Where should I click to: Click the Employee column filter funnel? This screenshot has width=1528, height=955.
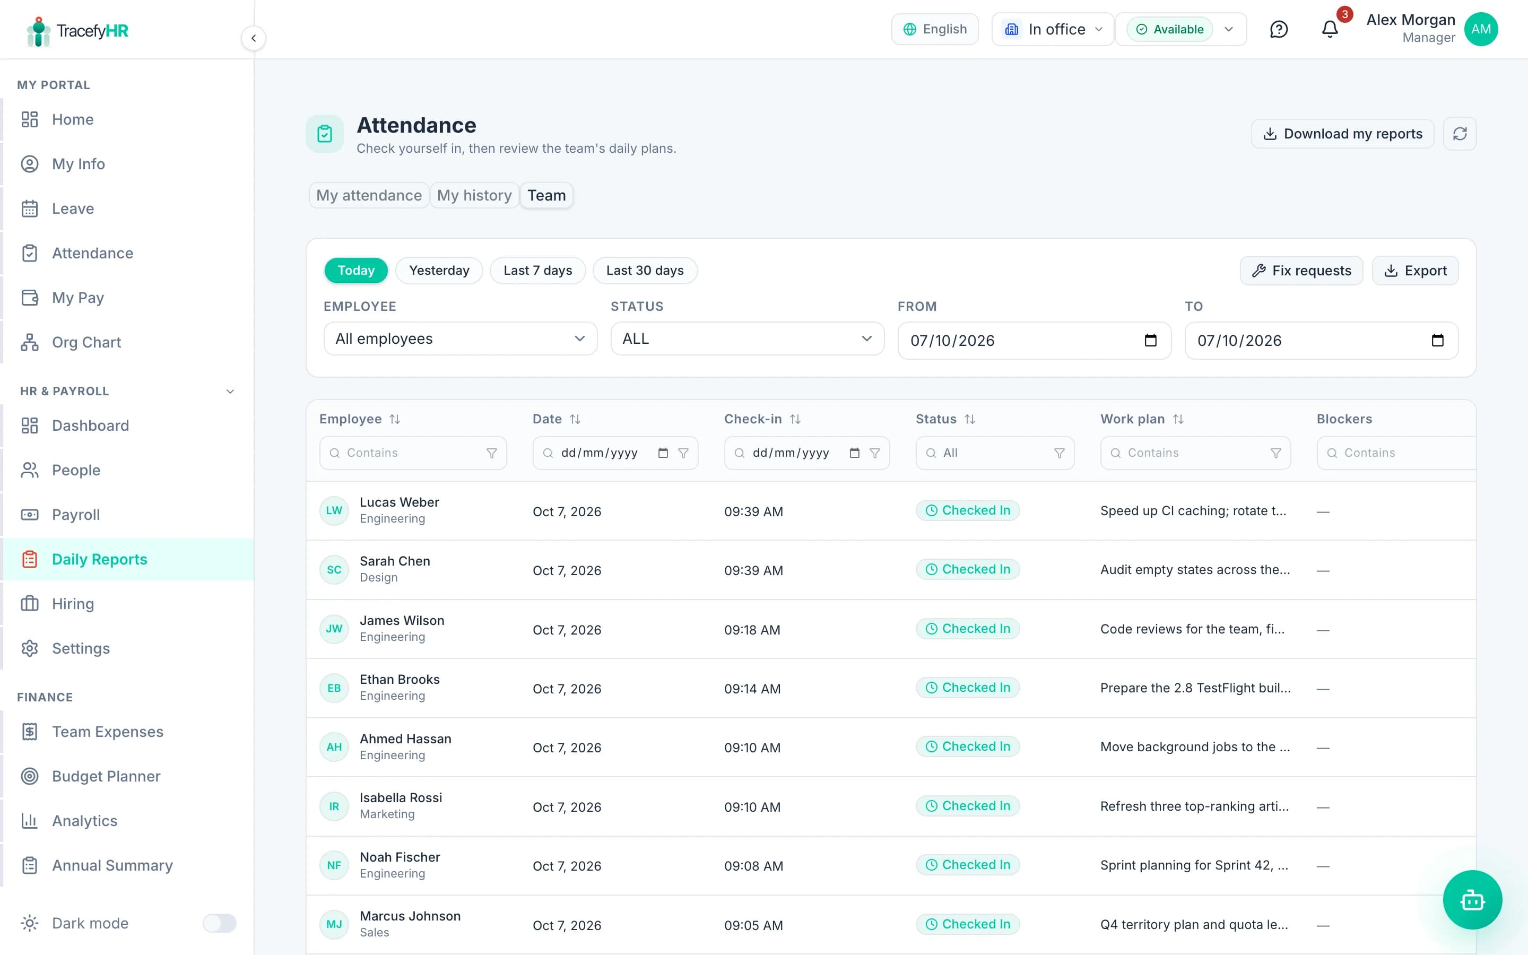pyautogui.click(x=491, y=453)
